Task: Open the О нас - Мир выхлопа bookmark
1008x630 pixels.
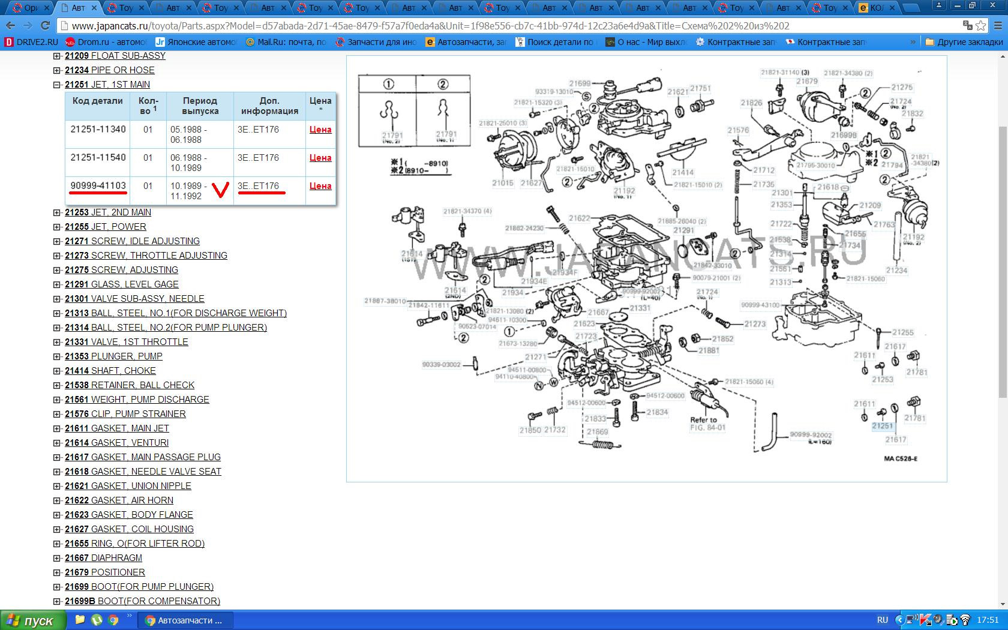Action: 646,42
